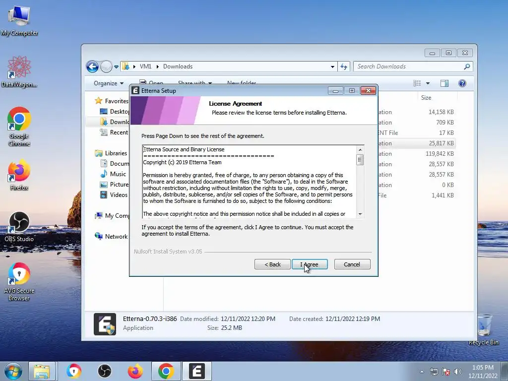Select Network in the navigation pane

111,237
